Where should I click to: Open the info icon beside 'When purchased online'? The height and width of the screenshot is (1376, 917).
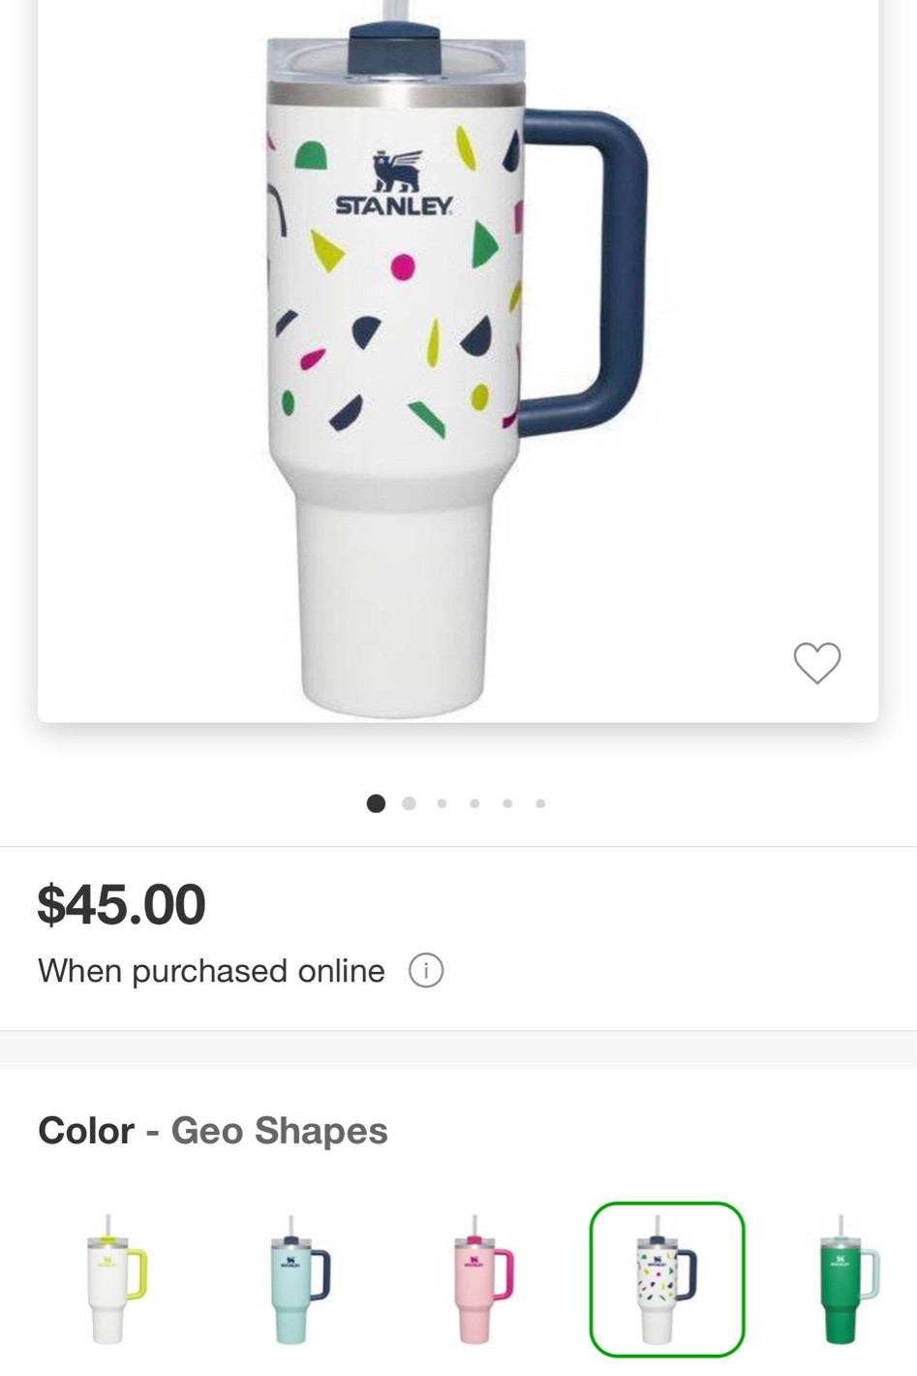pyautogui.click(x=426, y=970)
